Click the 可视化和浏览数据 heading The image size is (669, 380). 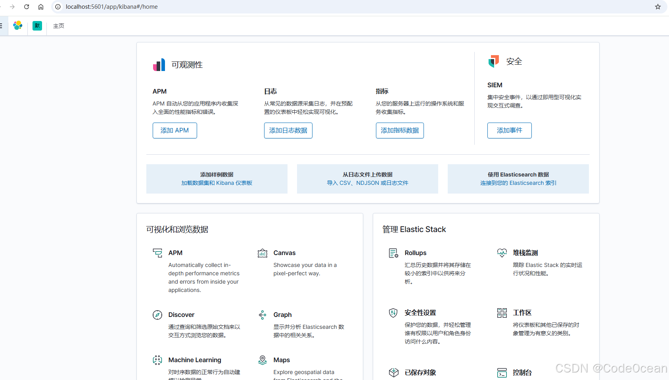tap(177, 230)
